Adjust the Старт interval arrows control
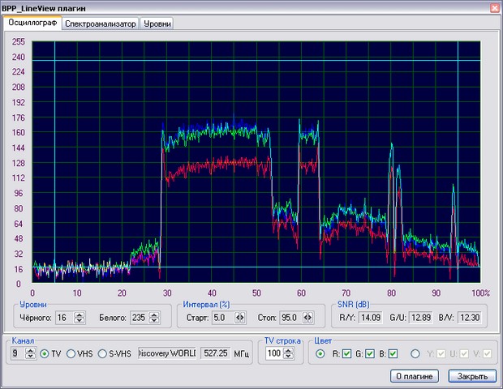 [x=239, y=318]
